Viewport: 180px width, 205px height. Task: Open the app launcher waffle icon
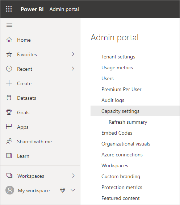click(9, 9)
